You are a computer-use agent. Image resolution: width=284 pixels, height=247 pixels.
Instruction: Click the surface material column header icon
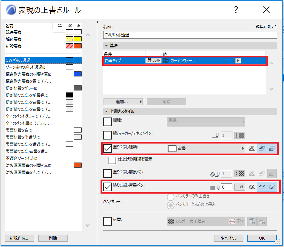tap(78, 26)
